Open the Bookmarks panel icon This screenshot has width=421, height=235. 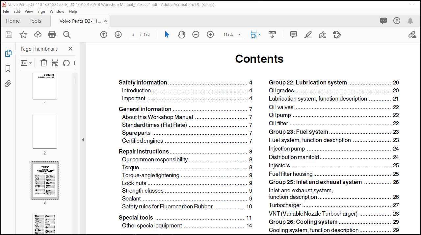[x=8, y=68]
